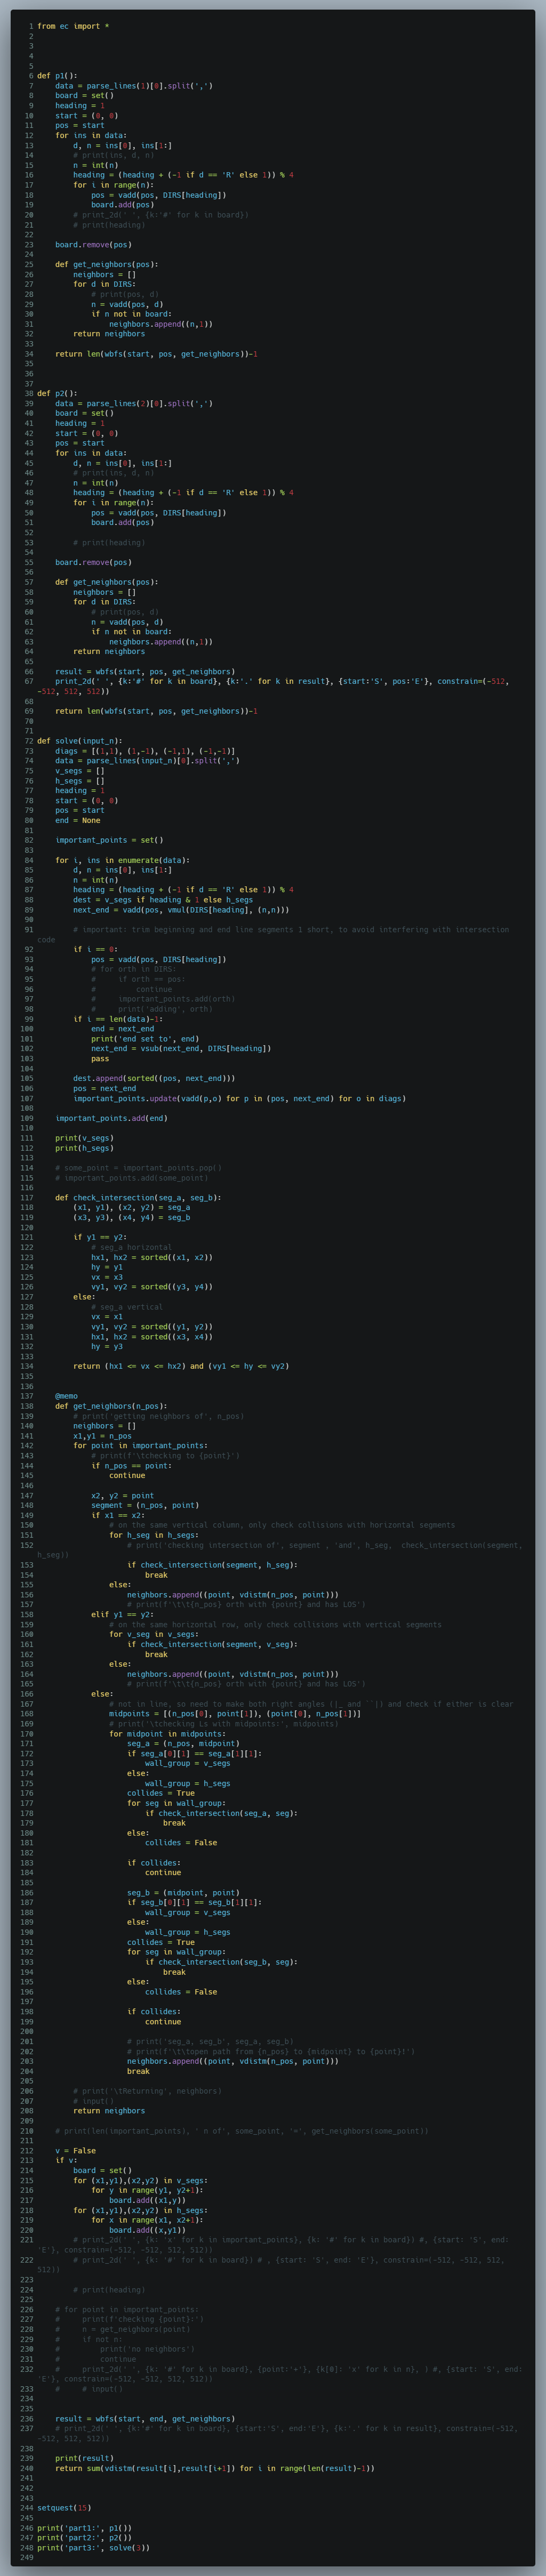The image size is (546, 2576).
Task: Click the '@memo' decorator
Action: pyautogui.click(x=66, y=1396)
